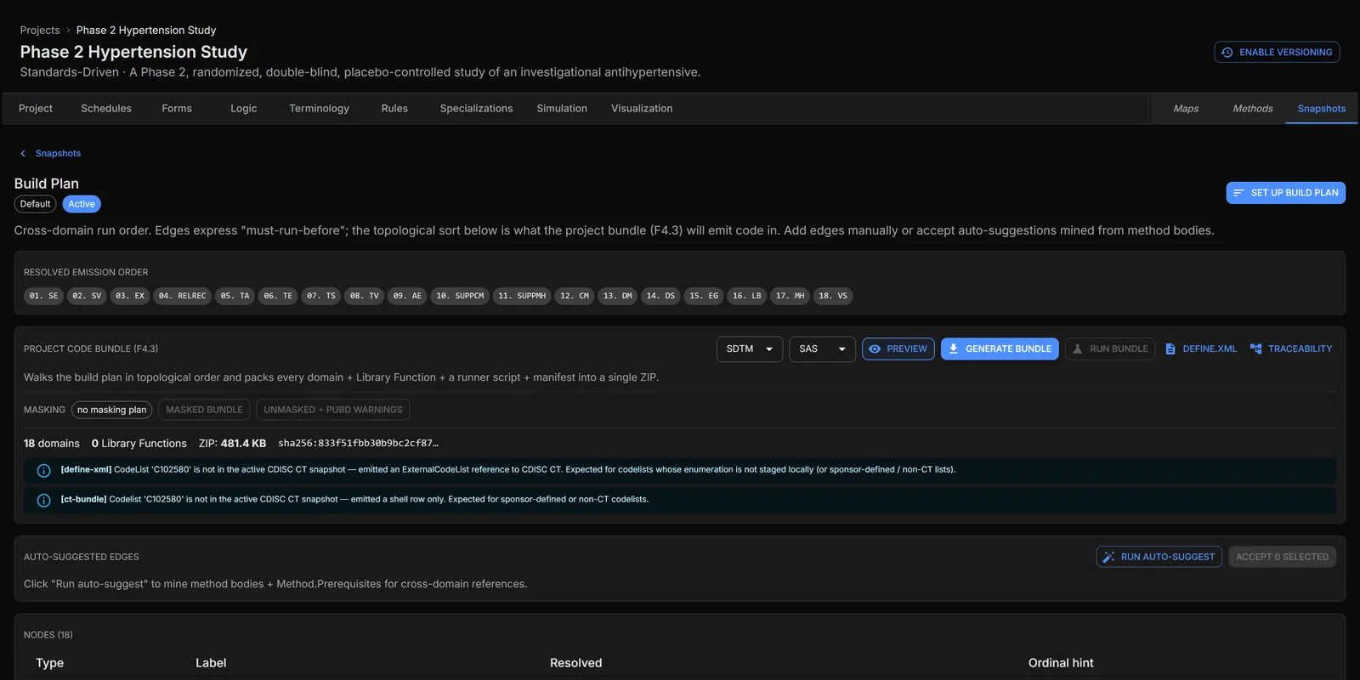Click the DEFINE.XML document icon
Image resolution: width=1360 pixels, height=680 pixels.
1170,349
